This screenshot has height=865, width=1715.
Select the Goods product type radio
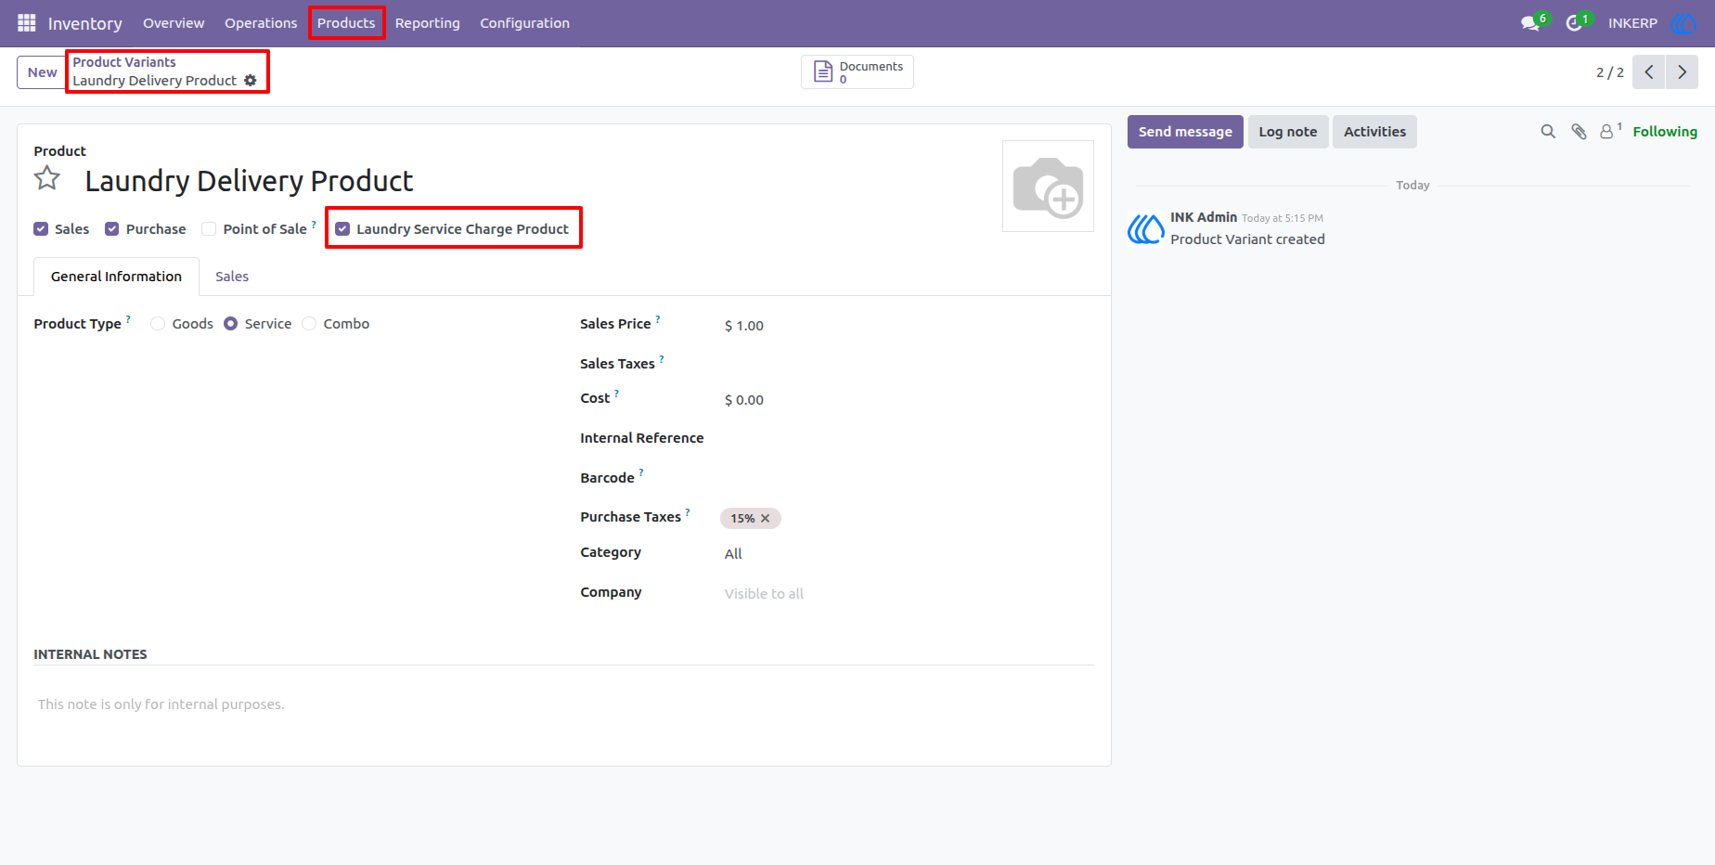(x=158, y=324)
